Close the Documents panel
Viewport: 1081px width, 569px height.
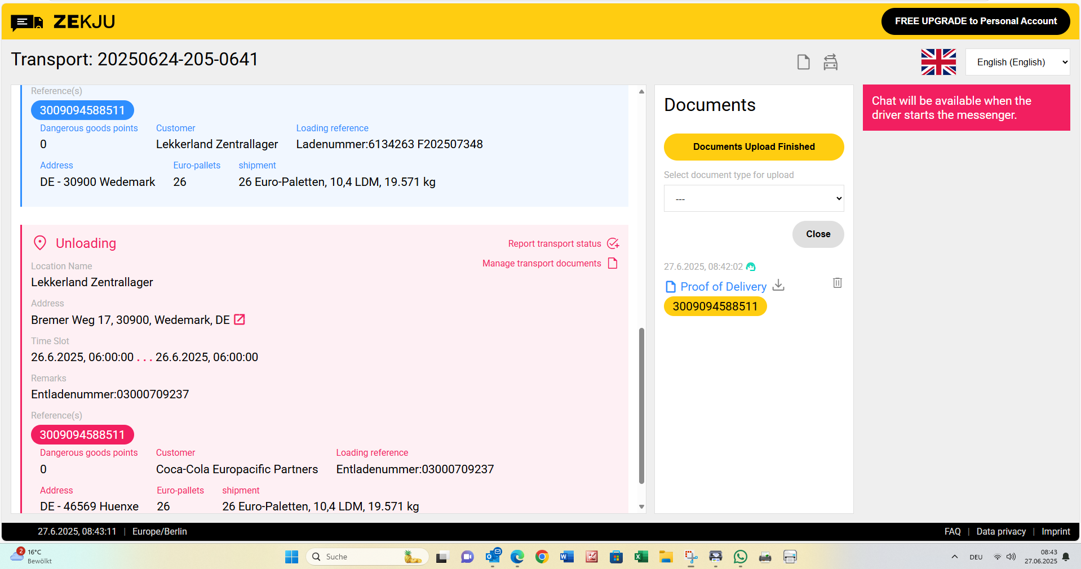(x=818, y=234)
